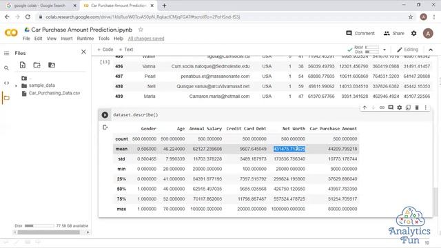441x248 pixels.
Task: Go to parent directory folder
Action: (x=25, y=78)
